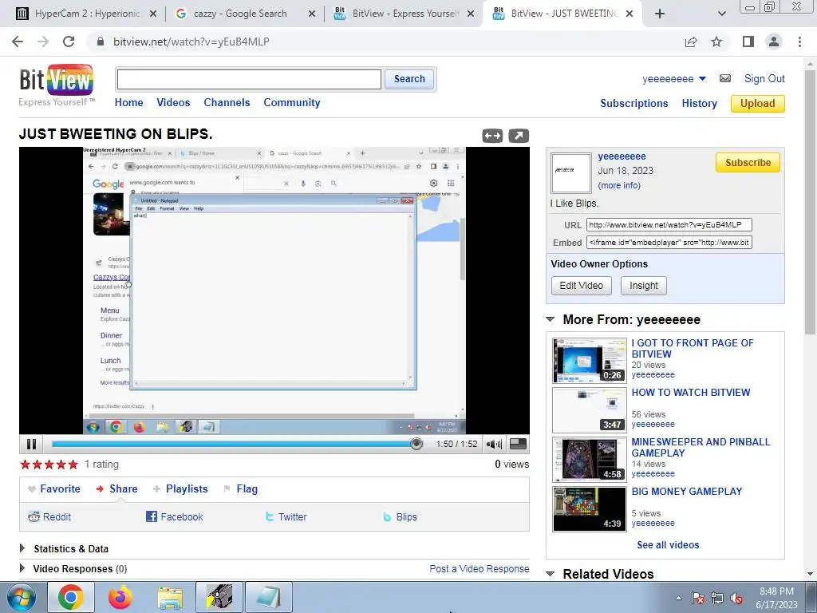Click the Edit Video button
Viewport: 817px width, 613px height.
[582, 286]
